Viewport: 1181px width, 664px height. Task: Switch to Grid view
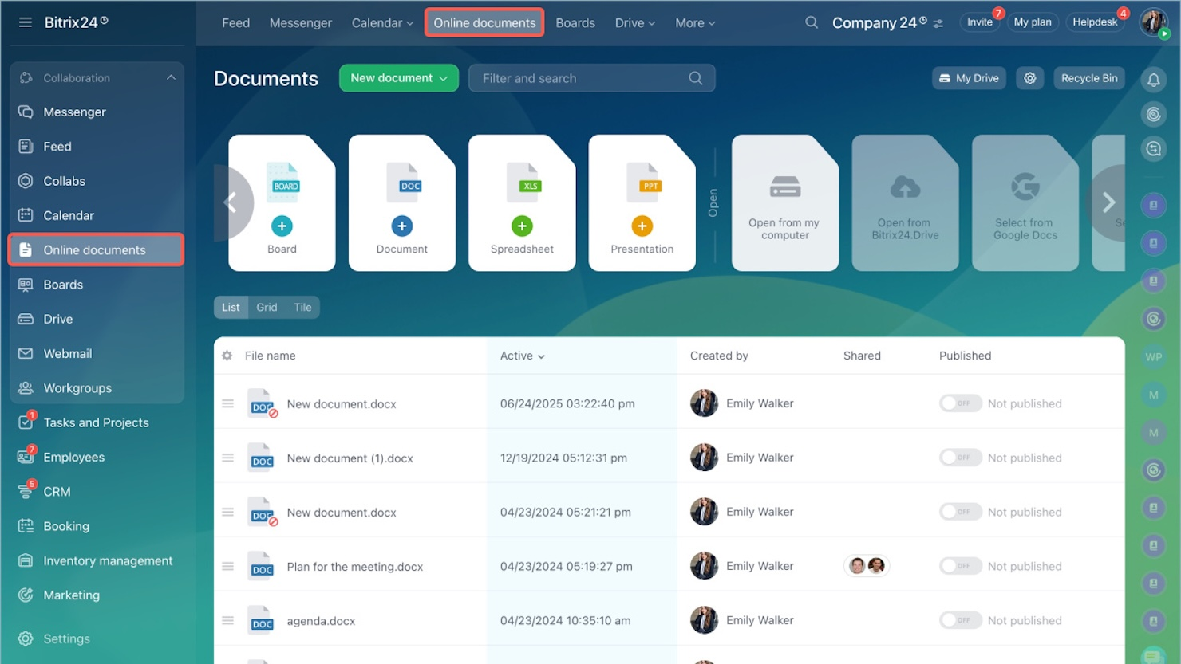coord(267,307)
